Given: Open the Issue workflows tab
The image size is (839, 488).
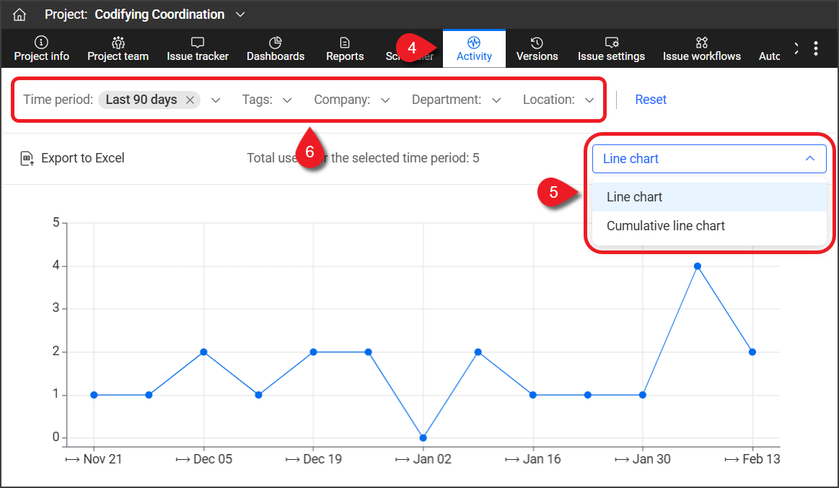Looking at the screenshot, I should (702, 48).
